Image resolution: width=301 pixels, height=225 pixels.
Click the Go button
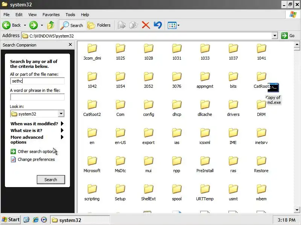(288, 36)
